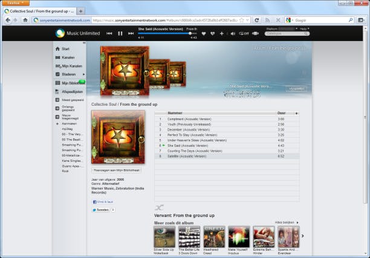The image size is (370, 258).
Task: Open the Kane Singles playlist
Action: 72,161
